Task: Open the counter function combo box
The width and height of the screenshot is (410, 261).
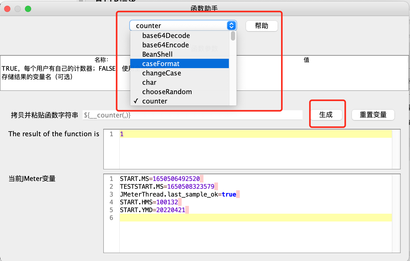Action: 183,25
